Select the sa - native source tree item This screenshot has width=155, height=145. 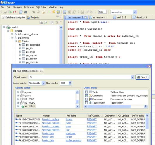tap(30, 106)
